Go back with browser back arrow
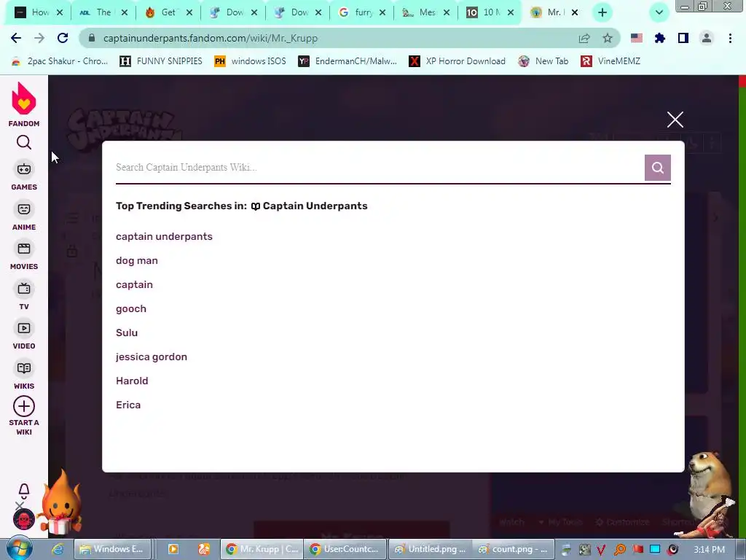 click(x=16, y=38)
